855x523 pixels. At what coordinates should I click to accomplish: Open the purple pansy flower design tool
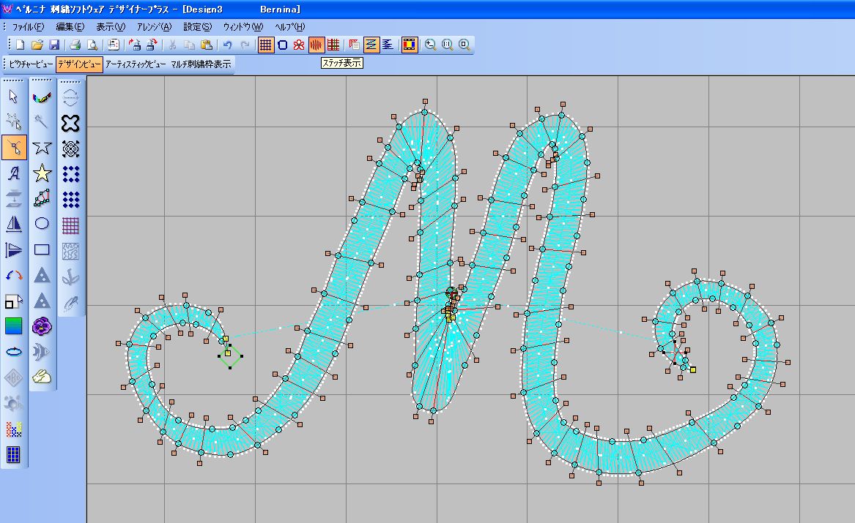tap(42, 326)
